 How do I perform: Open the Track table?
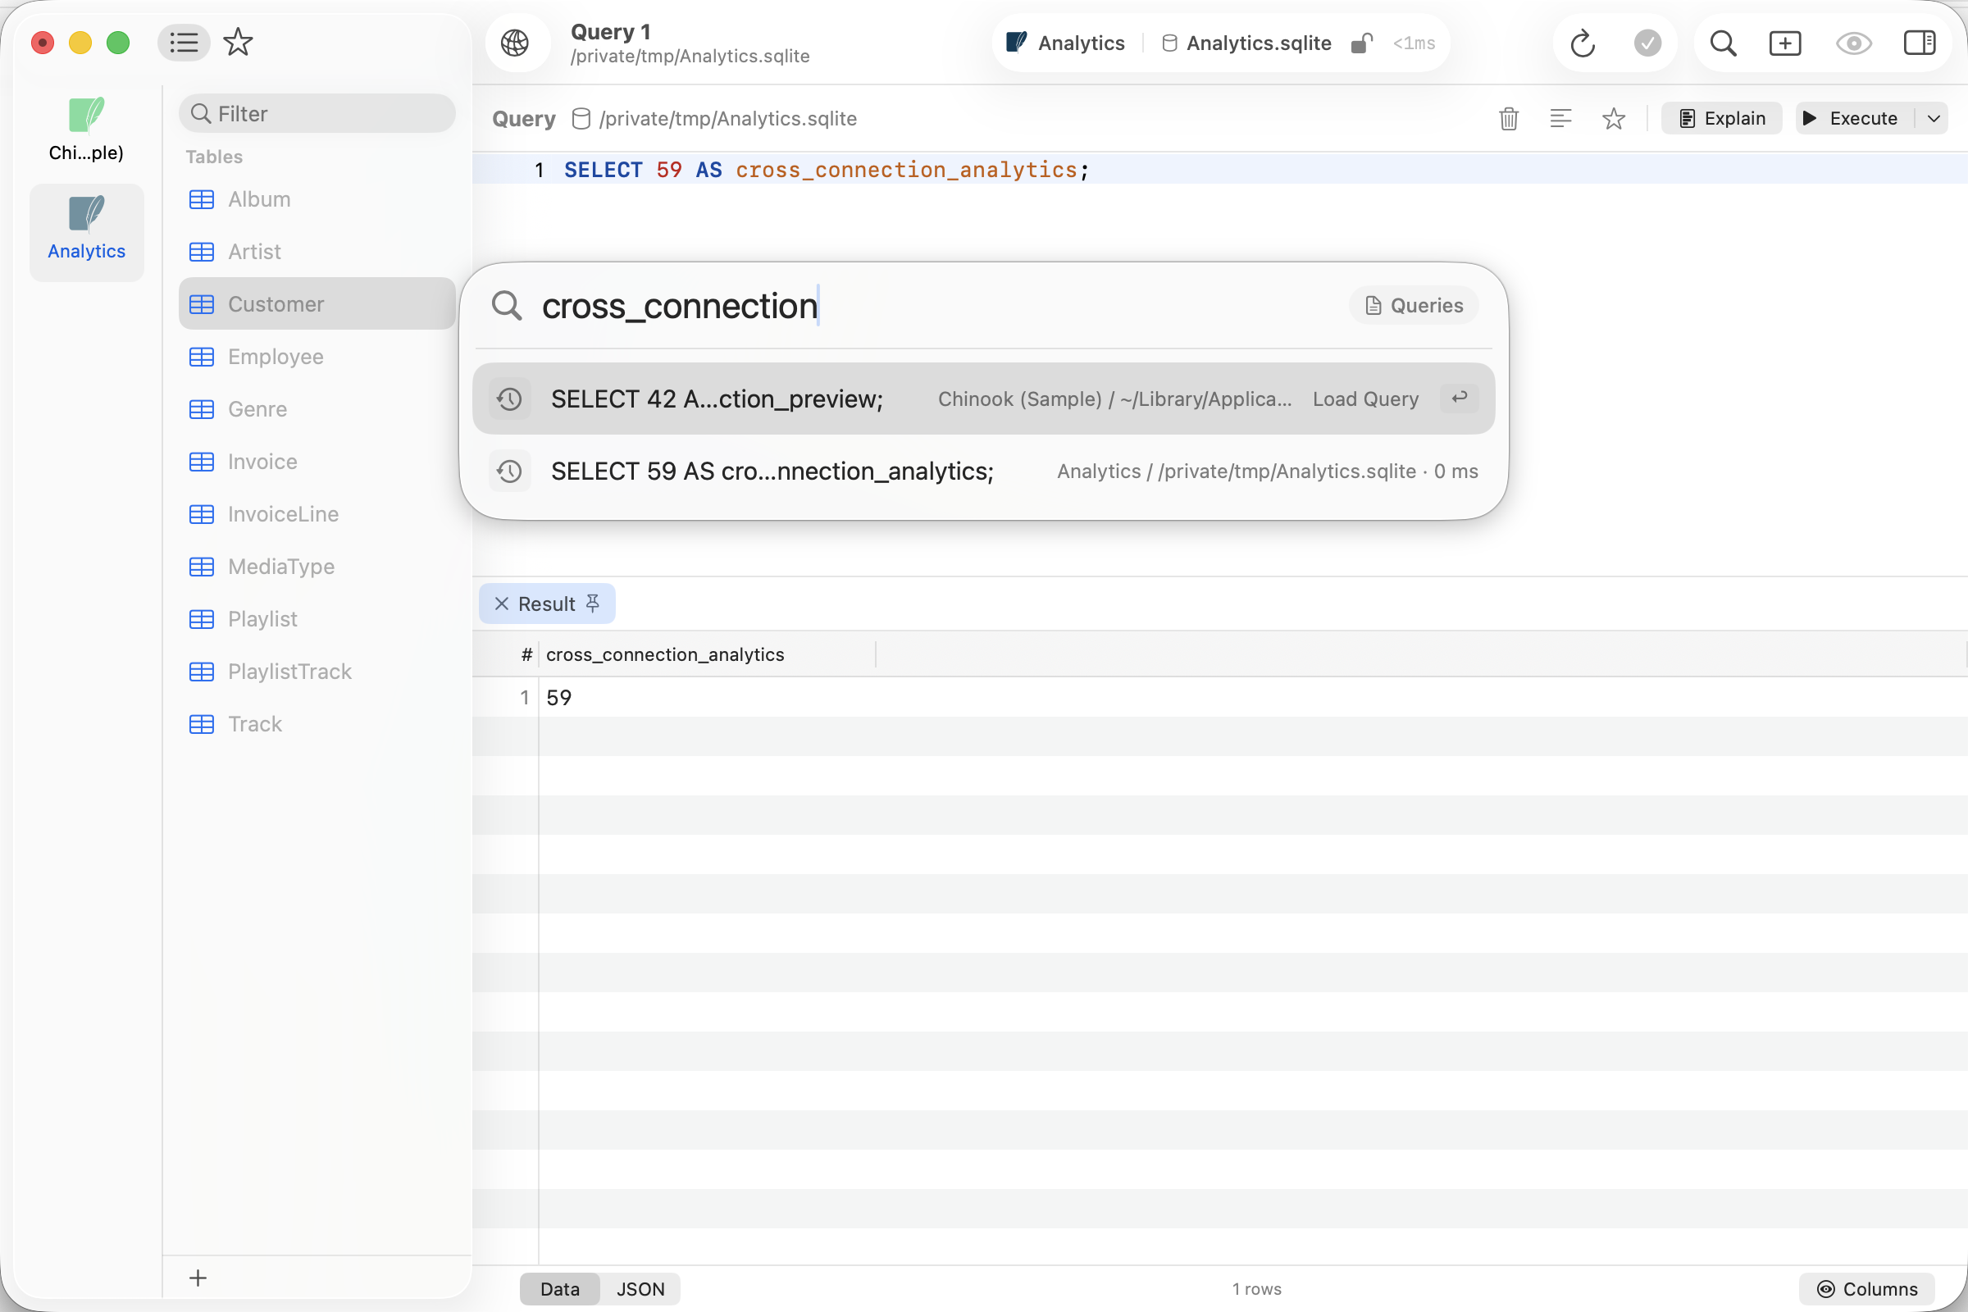point(317,724)
